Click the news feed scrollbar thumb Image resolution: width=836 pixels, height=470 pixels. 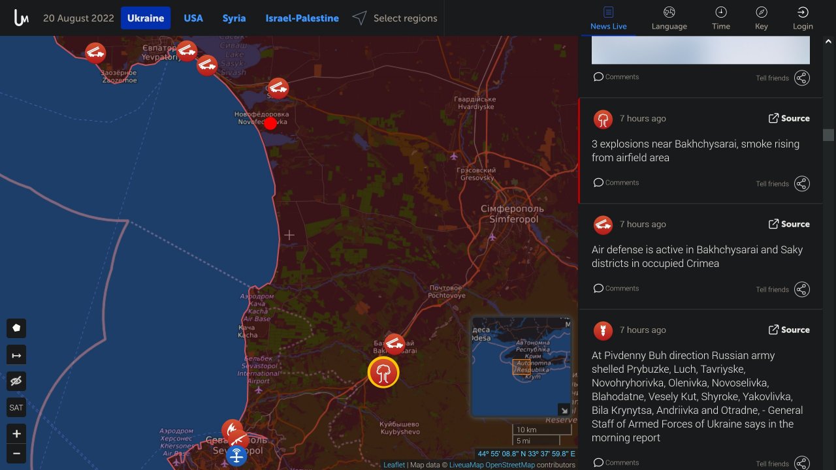click(828, 135)
